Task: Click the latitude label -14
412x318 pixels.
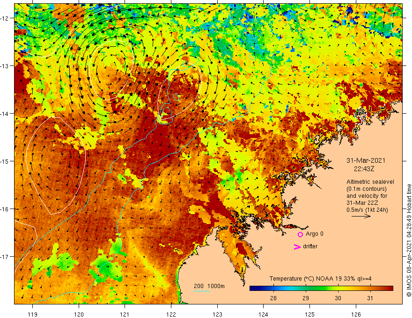Action: point(5,114)
